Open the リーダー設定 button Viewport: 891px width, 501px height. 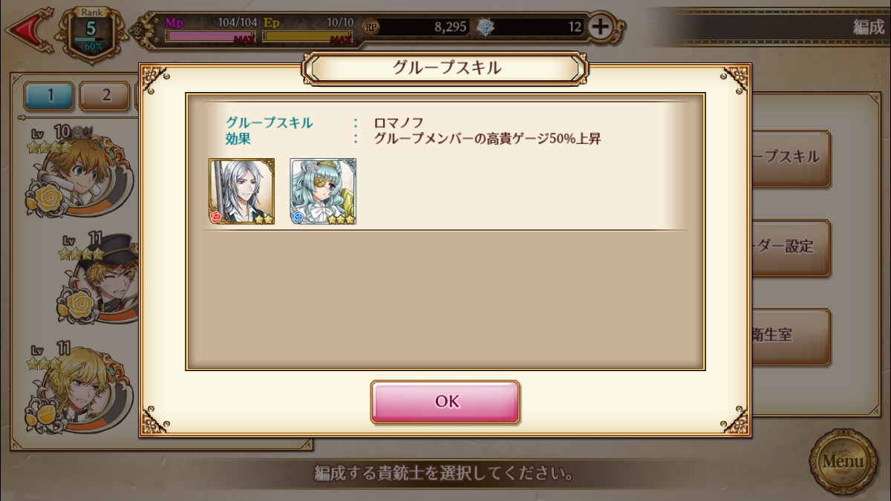click(x=791, y=247)
